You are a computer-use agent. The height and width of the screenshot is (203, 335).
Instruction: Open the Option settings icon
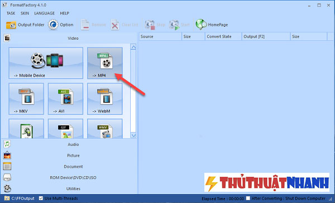(x=61, y=25)
